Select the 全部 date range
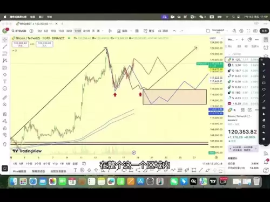This screenshot has height=202, width=270. point(75,164)
